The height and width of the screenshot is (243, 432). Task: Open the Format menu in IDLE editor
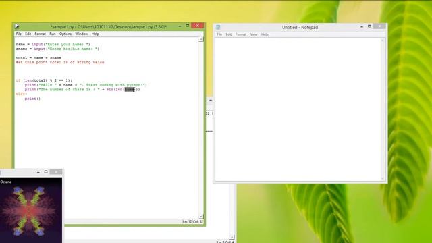click(x=40, y=34)
